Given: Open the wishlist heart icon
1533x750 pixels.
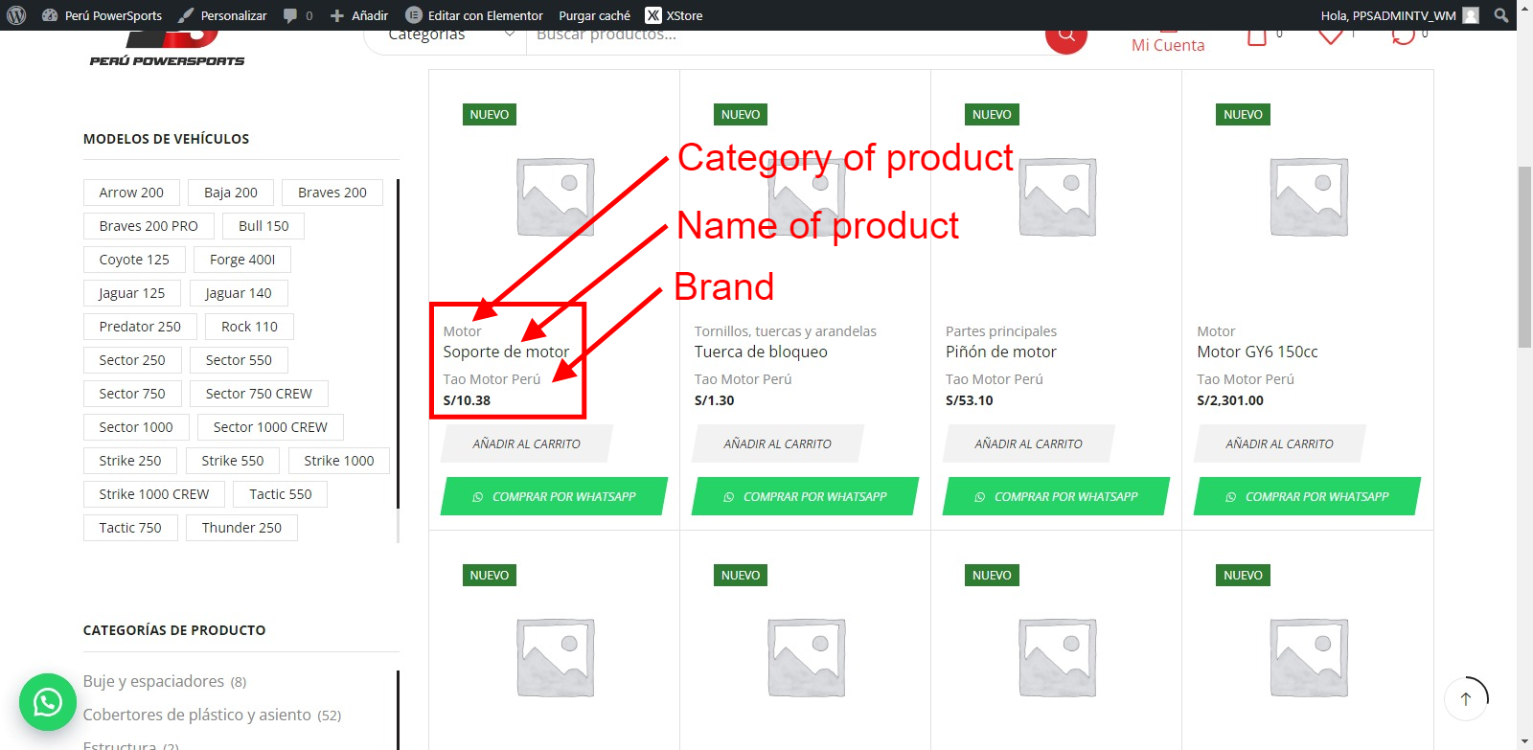Looking at the screenshot, I should click(1330, 37).
